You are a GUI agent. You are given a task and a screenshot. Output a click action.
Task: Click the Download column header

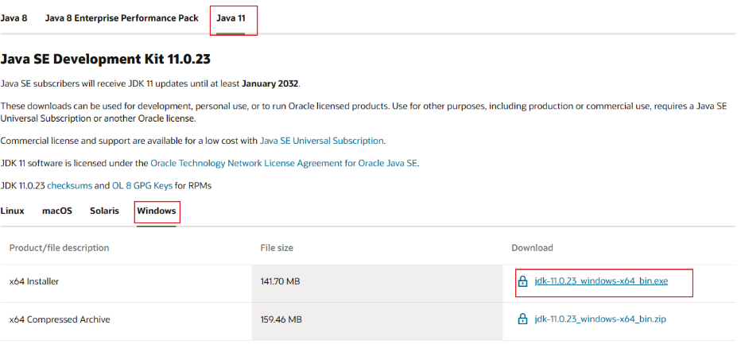coord(532,248)
